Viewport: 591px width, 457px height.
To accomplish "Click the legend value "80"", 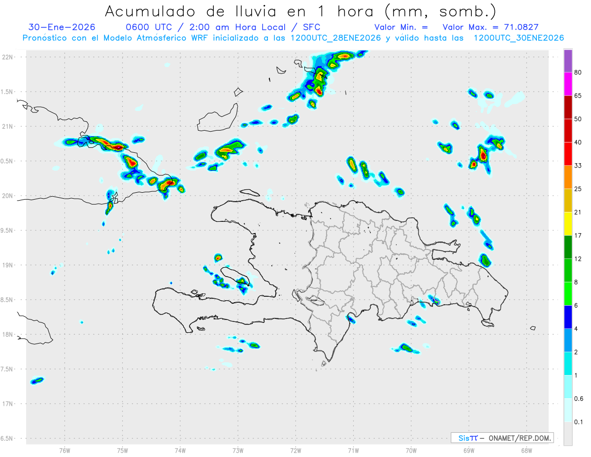I will point(578,72).
